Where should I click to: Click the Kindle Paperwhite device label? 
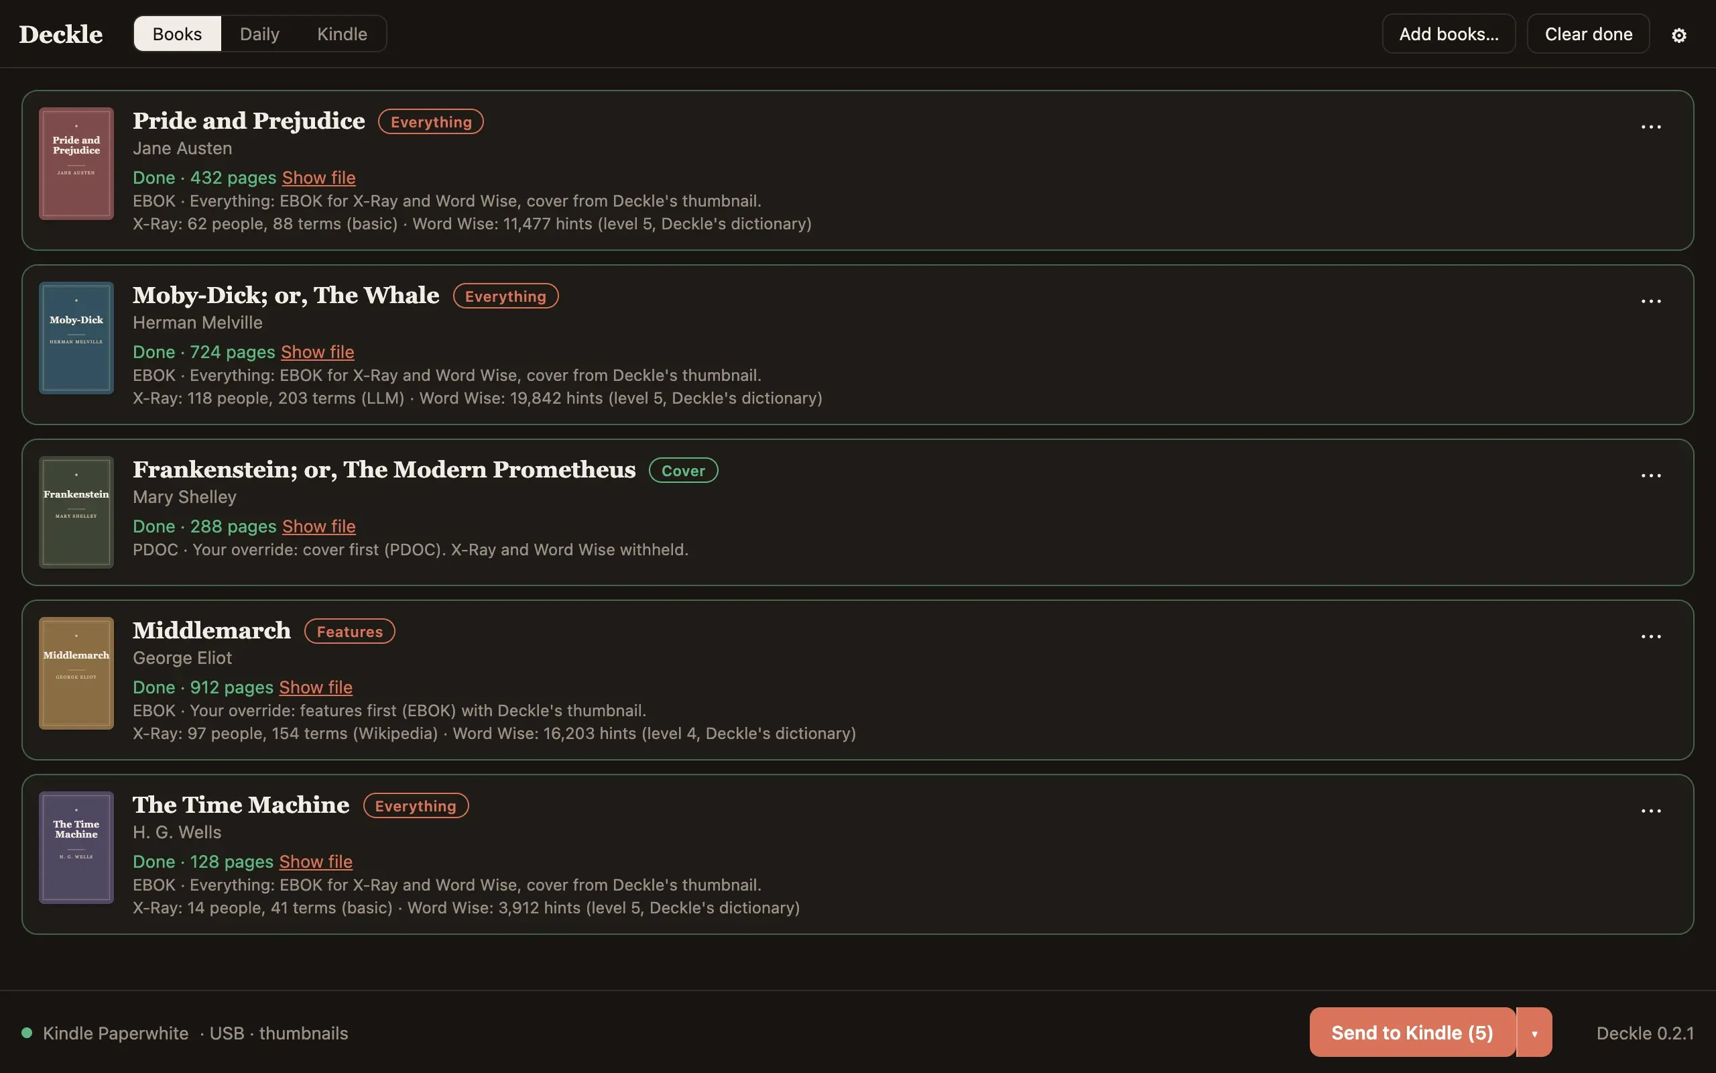pos(115,1033)
